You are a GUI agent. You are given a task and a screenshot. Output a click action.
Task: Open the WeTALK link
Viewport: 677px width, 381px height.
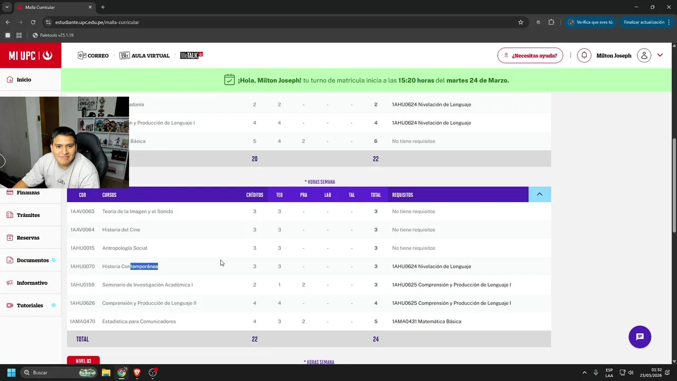point(191,56)
